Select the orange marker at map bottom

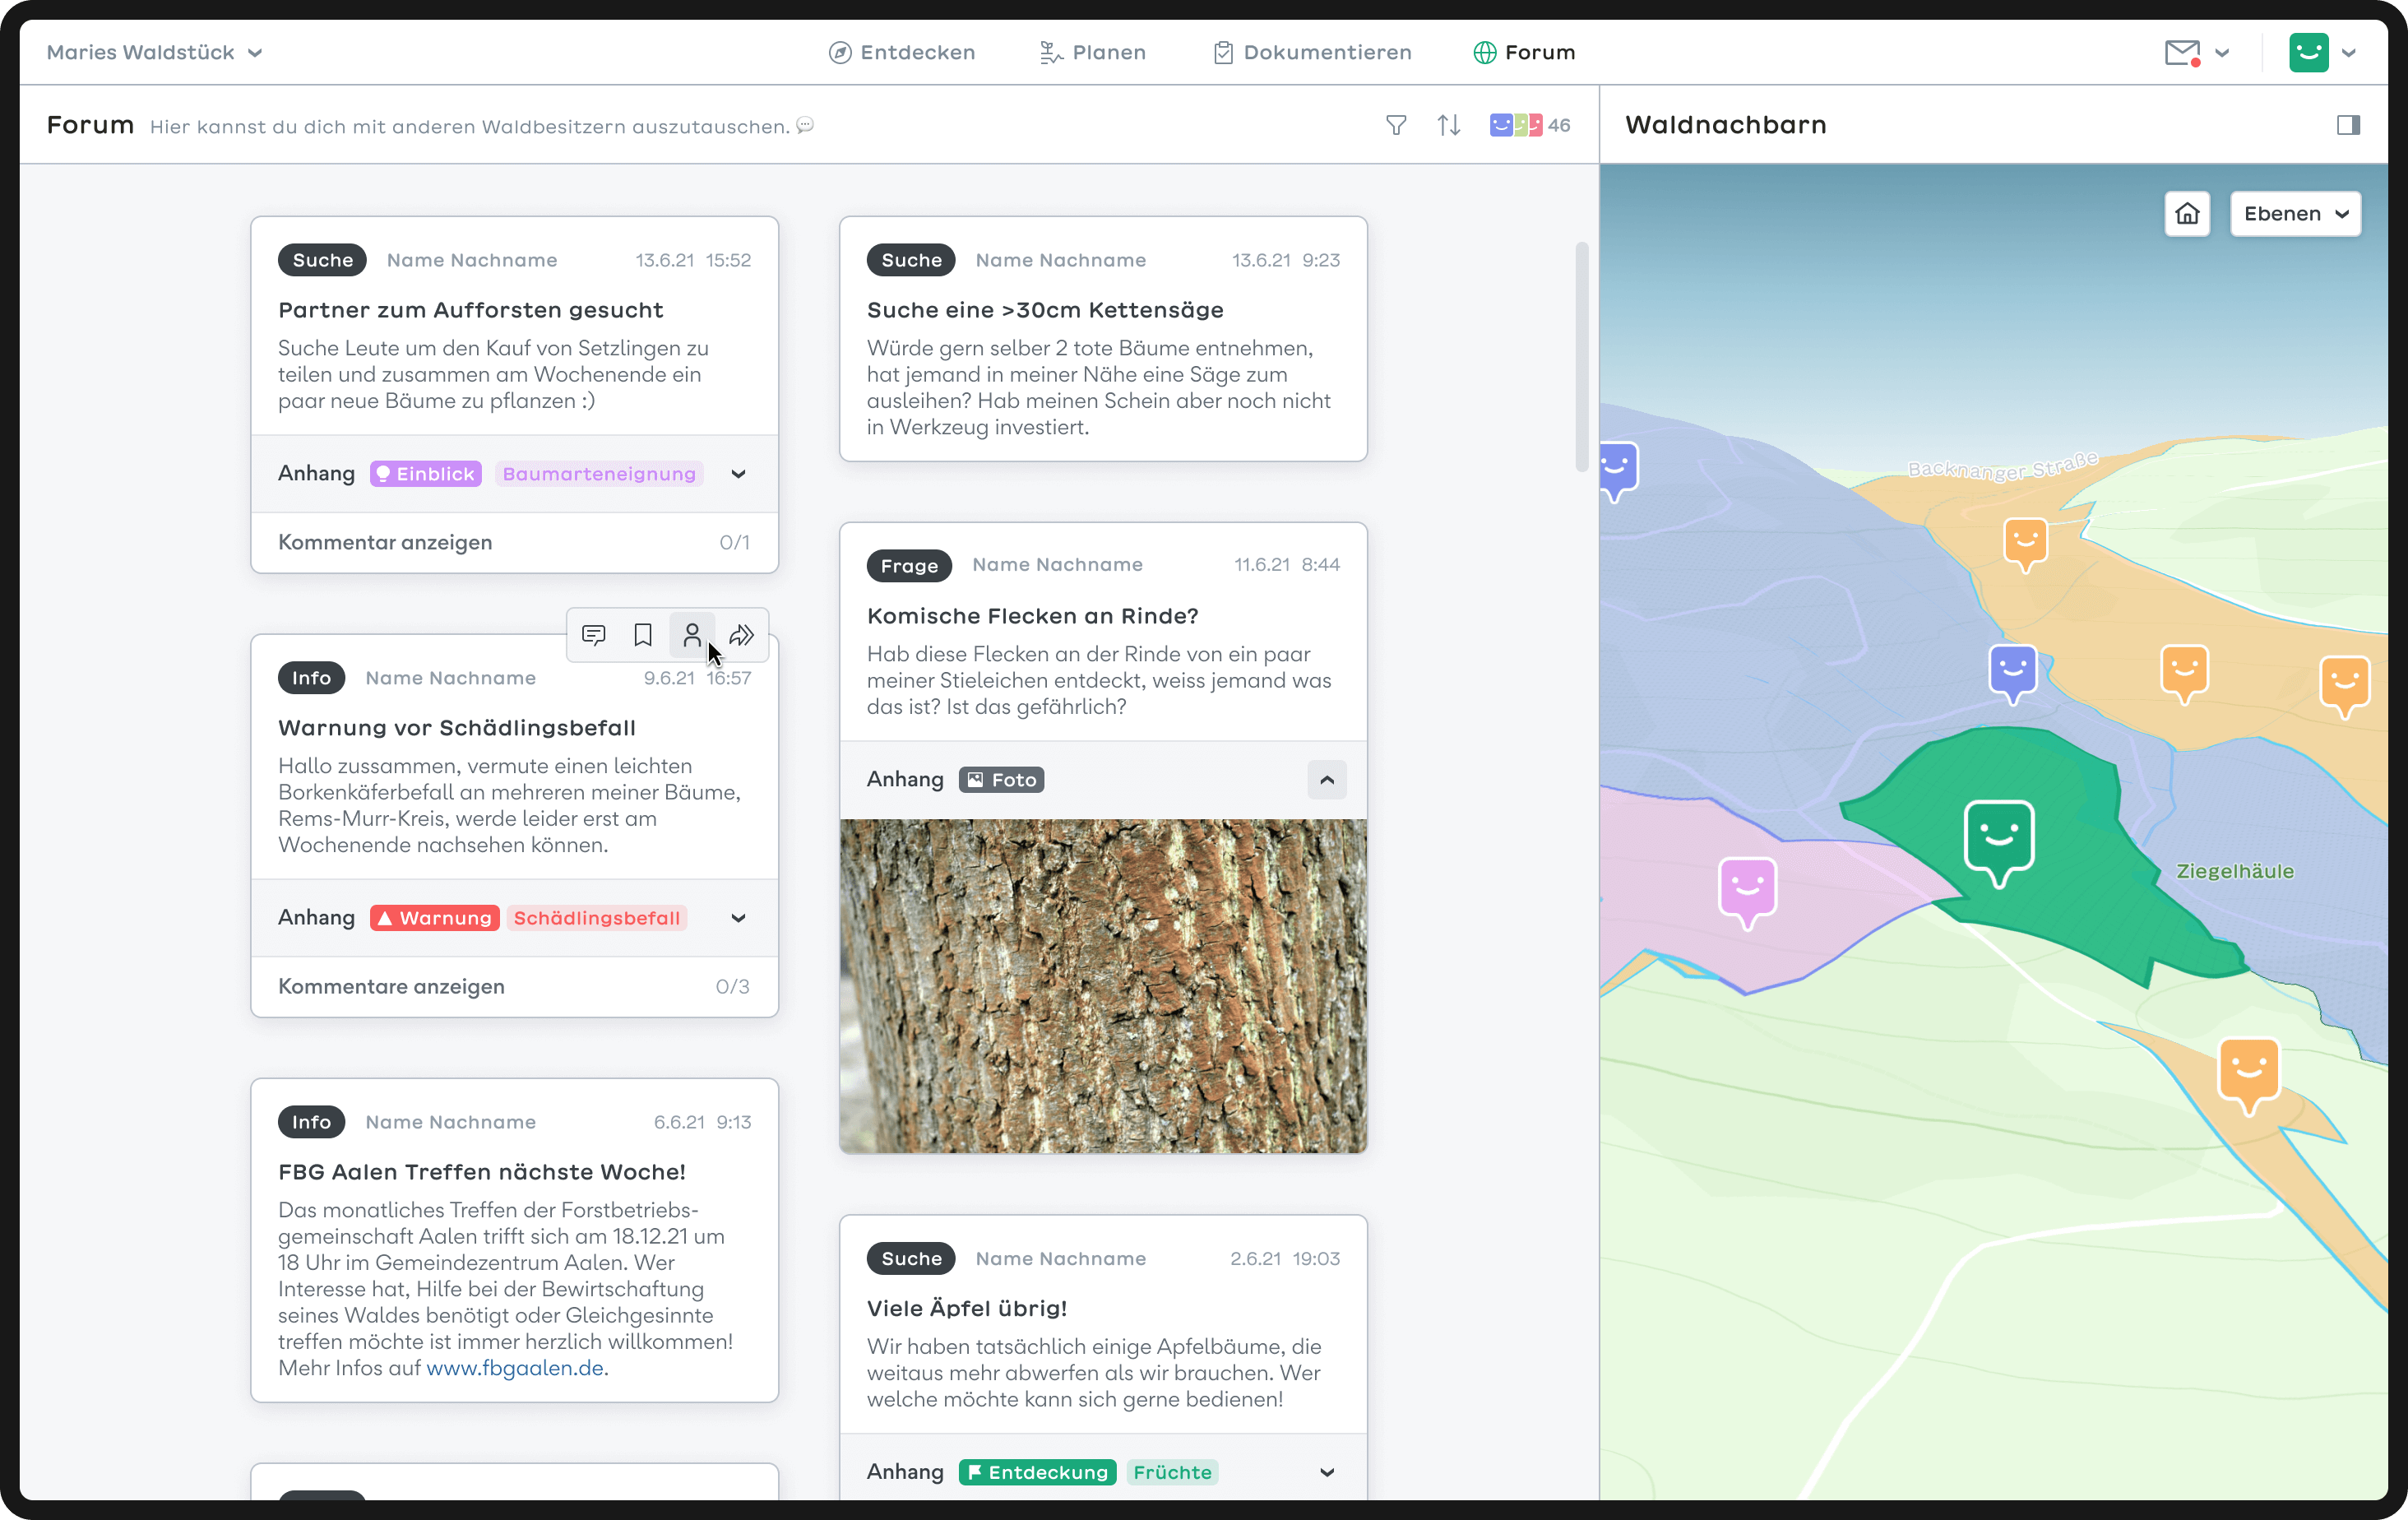(2248, 1075)
